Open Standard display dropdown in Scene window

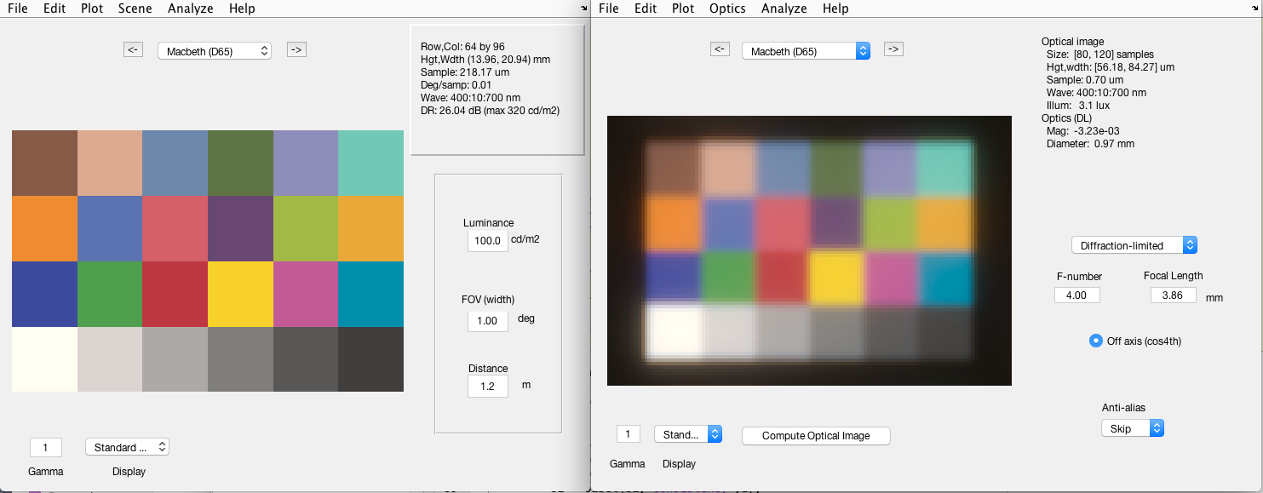[127, 447]
